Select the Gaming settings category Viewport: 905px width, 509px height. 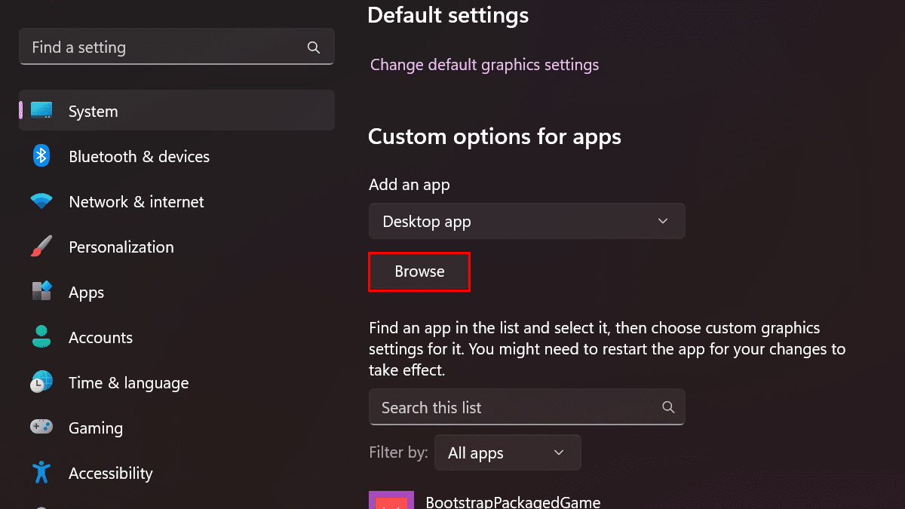click(x=95, y=428)
